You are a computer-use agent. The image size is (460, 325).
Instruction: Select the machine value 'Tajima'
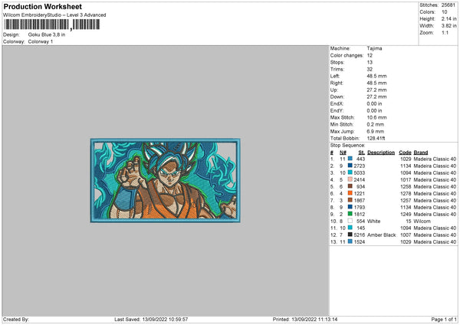374,48
